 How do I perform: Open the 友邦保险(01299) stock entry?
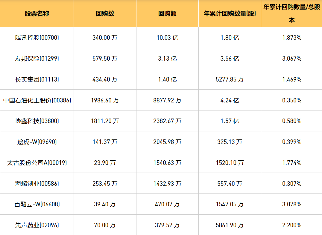click(37, 59)
